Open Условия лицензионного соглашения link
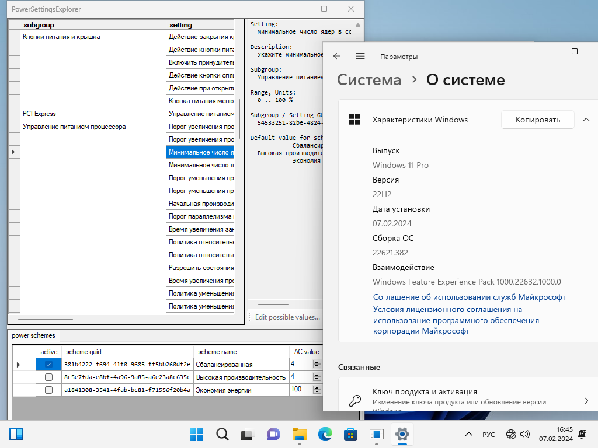The width and height of the screenshot is (598, 448). pyautogui.click(x=456, y=320)
